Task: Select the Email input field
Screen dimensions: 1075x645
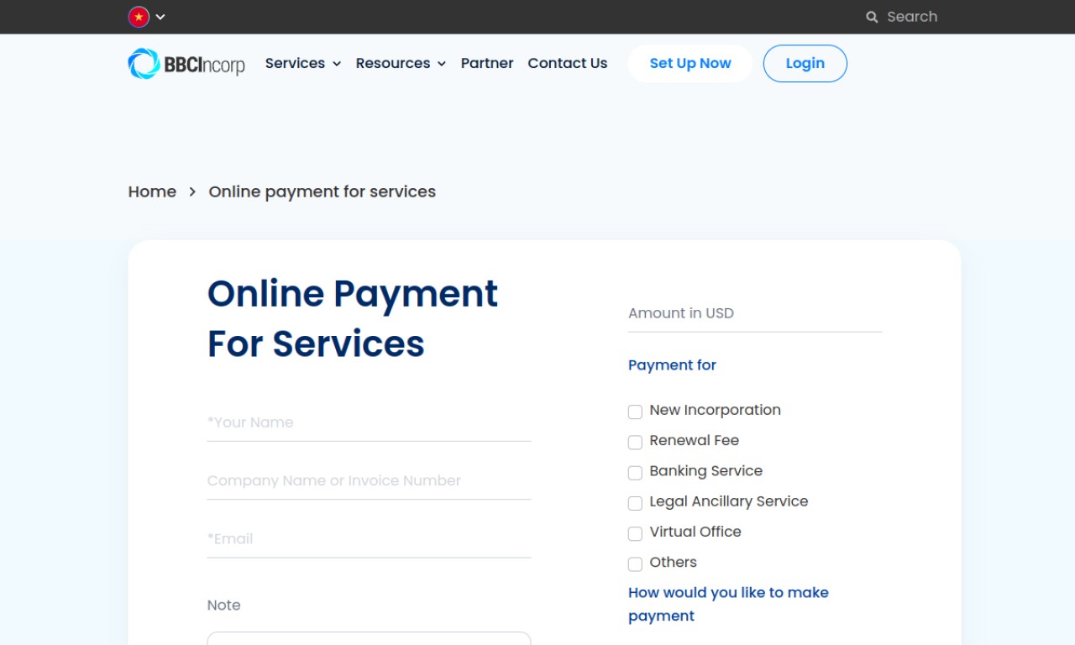Action: coord(369,538)
